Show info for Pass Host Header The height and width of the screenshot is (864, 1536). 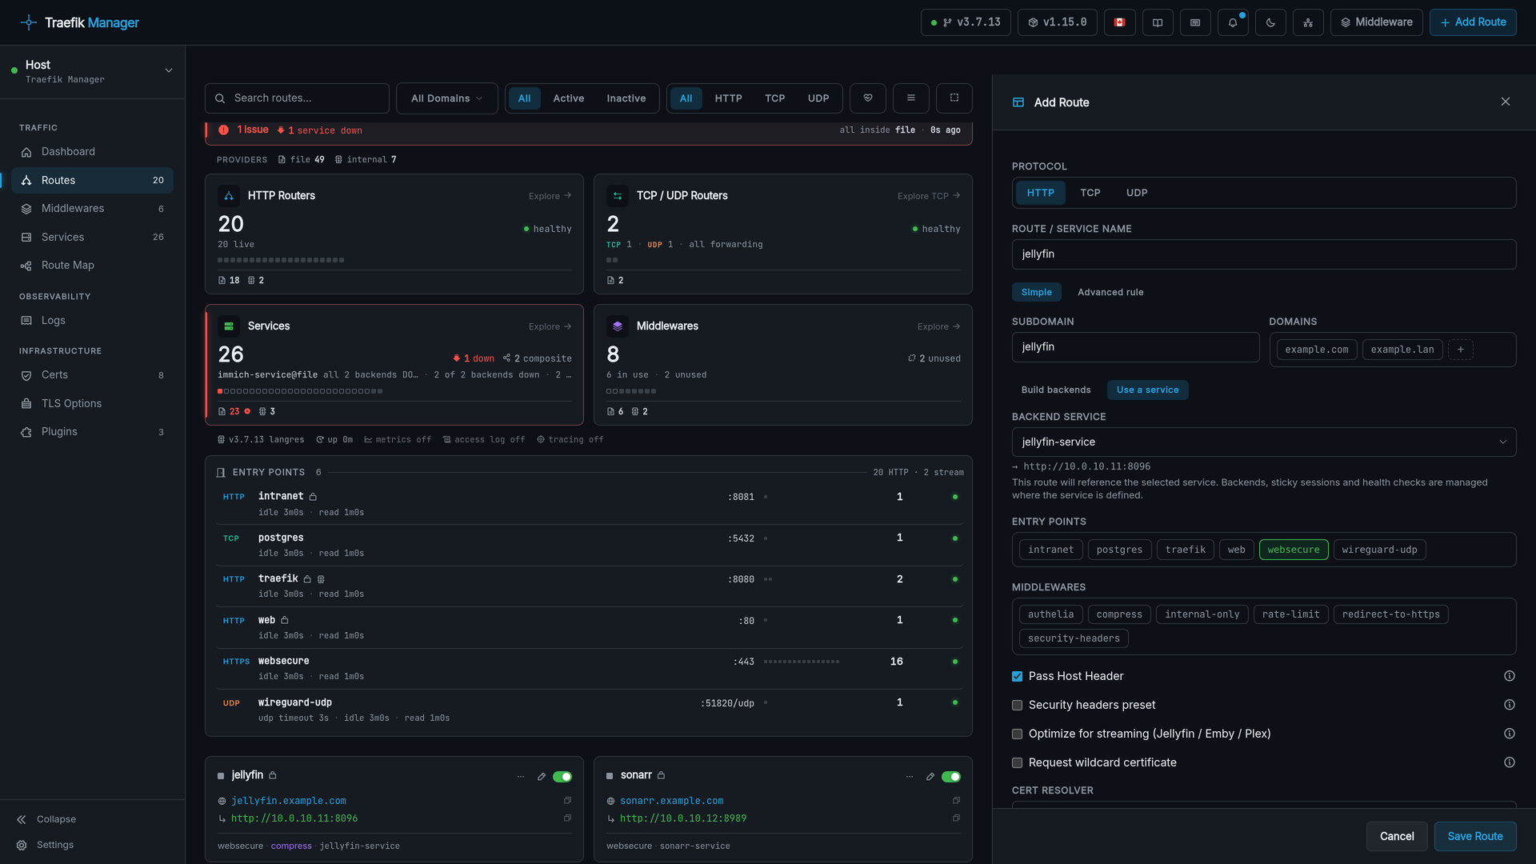tap(1510, 676)
